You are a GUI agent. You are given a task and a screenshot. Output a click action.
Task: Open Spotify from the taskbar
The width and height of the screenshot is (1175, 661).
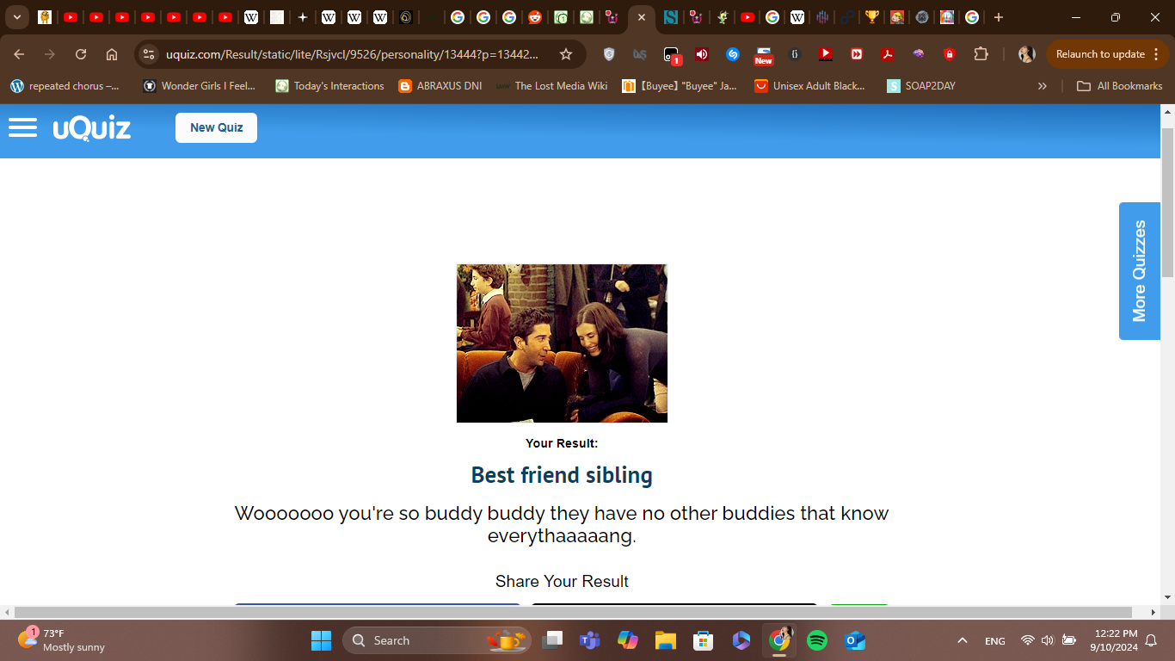[817, 640]
